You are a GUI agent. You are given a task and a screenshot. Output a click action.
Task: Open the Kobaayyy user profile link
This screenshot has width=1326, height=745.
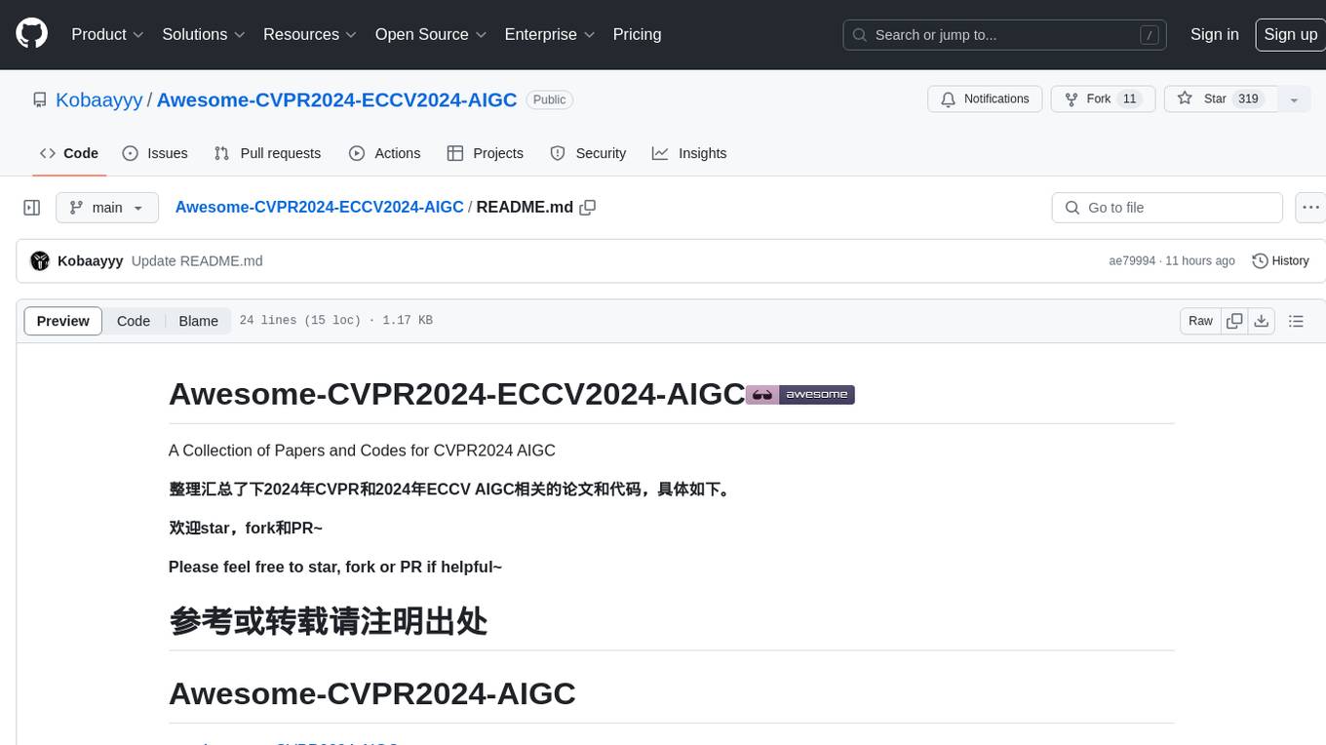point(99,99)
